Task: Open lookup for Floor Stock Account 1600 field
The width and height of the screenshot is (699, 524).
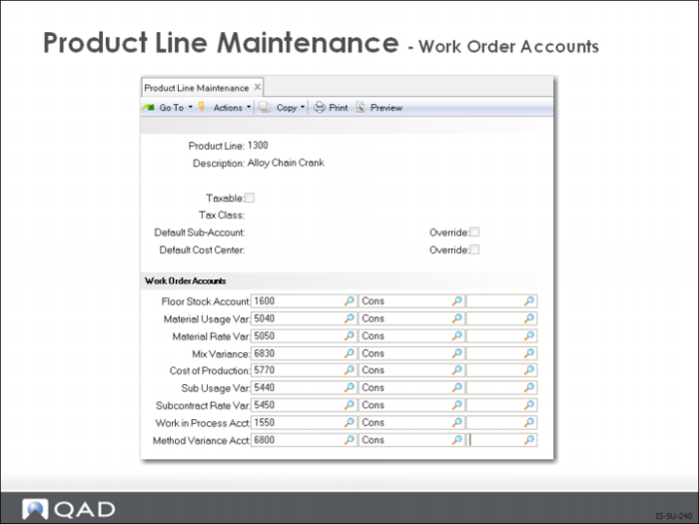Action: 349,300
